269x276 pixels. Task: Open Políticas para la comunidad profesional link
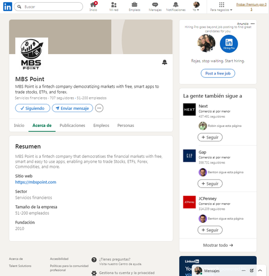(x=69, y=268)
